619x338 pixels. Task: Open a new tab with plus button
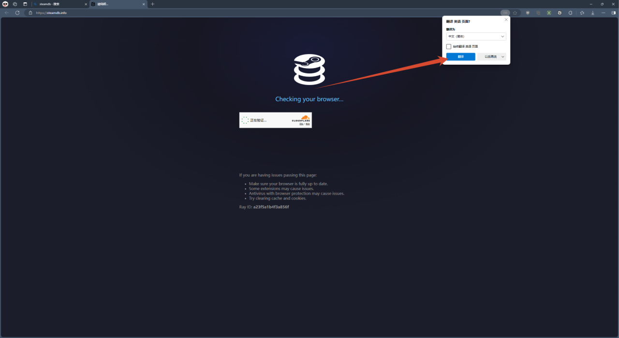tap(153, 4)
